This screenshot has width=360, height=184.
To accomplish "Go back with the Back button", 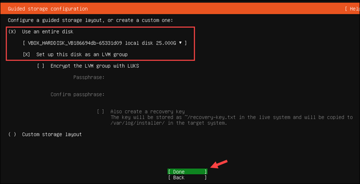I will 187,178.
